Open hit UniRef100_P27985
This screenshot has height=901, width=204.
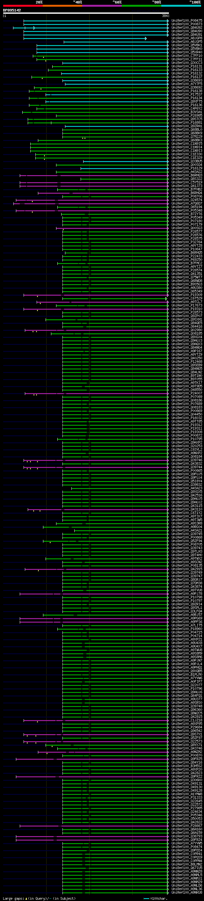click(187, 808)
